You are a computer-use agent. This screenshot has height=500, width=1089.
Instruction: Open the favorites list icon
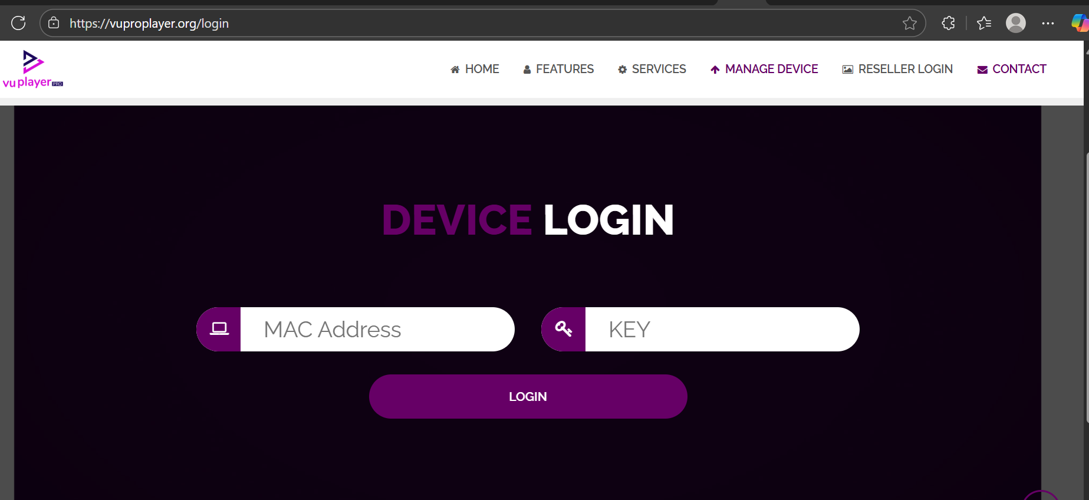(x=984, y=23)
